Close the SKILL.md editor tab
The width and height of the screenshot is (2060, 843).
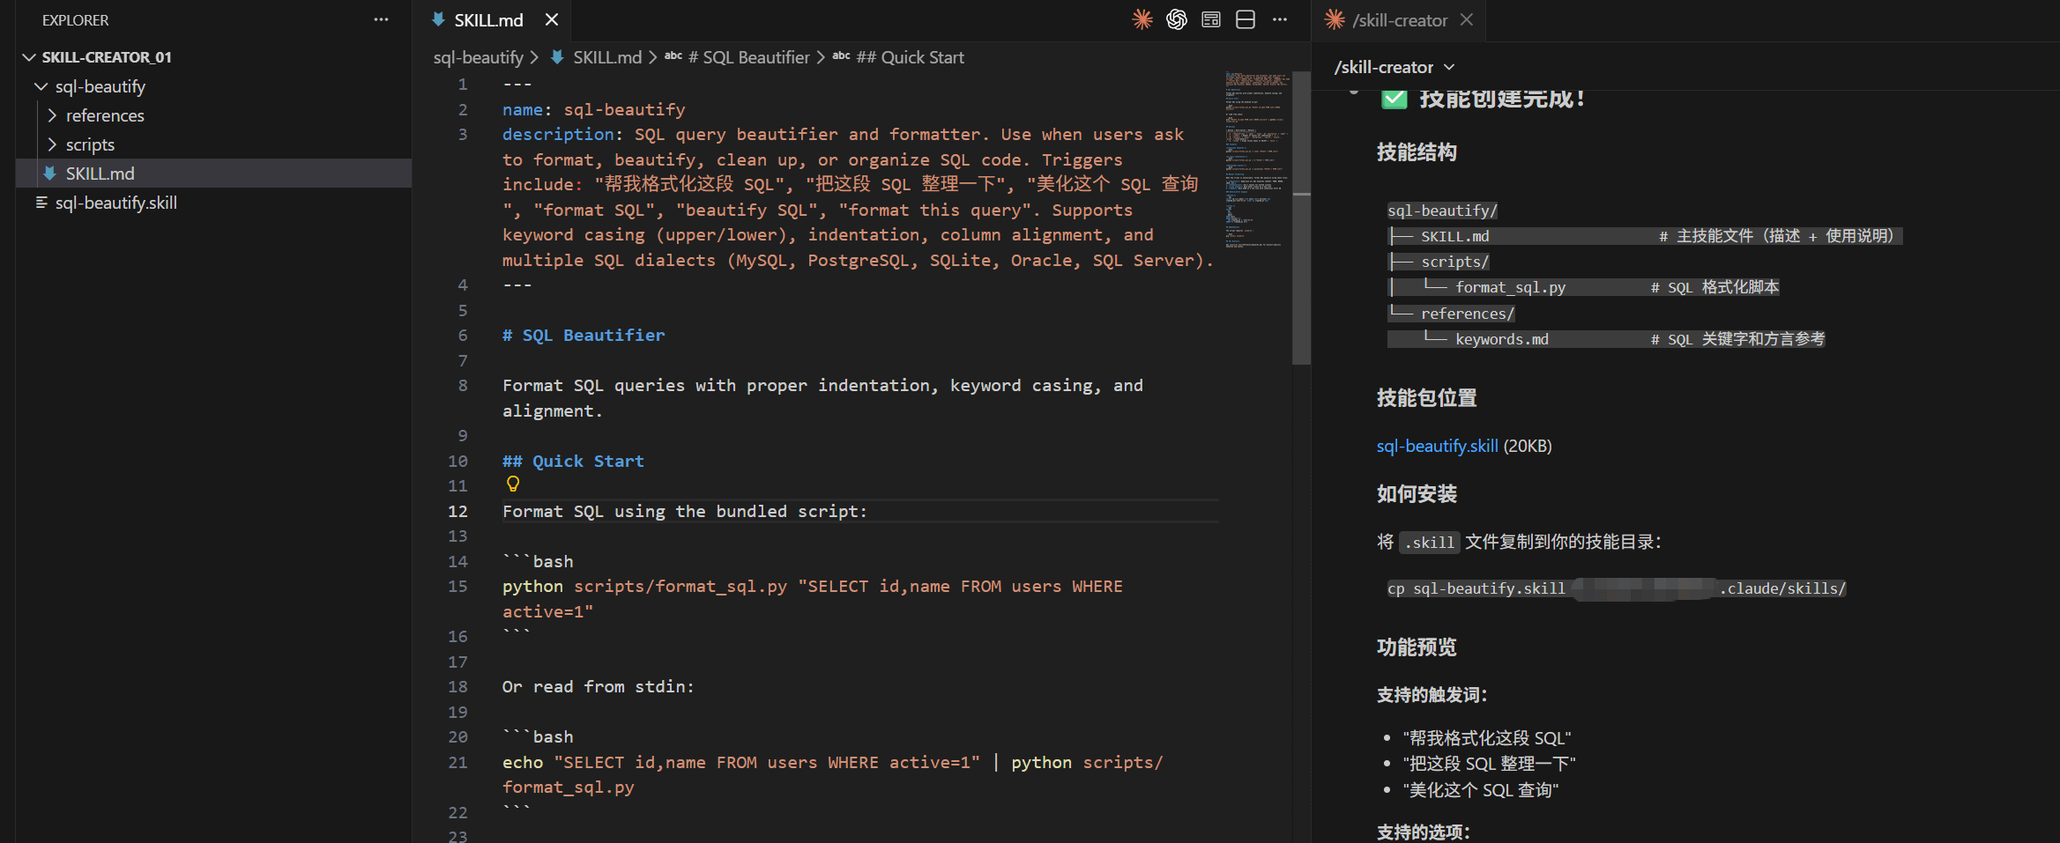coord(552,19)
